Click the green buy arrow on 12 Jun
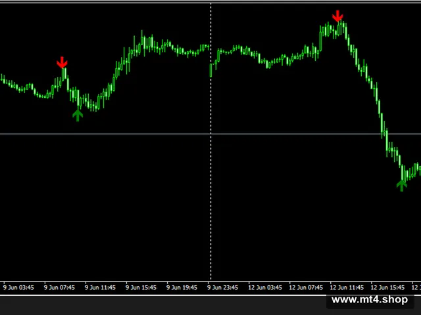The height and width of the screenshot is (315, 421). coord(402,186)
